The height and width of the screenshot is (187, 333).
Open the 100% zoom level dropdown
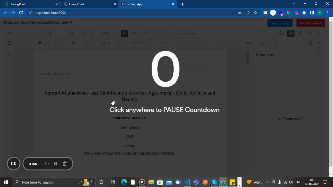click(107, 34)
